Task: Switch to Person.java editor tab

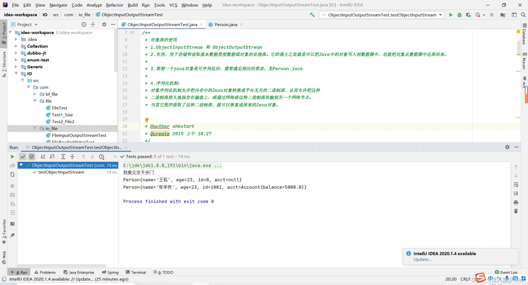Action: (226, 24)
